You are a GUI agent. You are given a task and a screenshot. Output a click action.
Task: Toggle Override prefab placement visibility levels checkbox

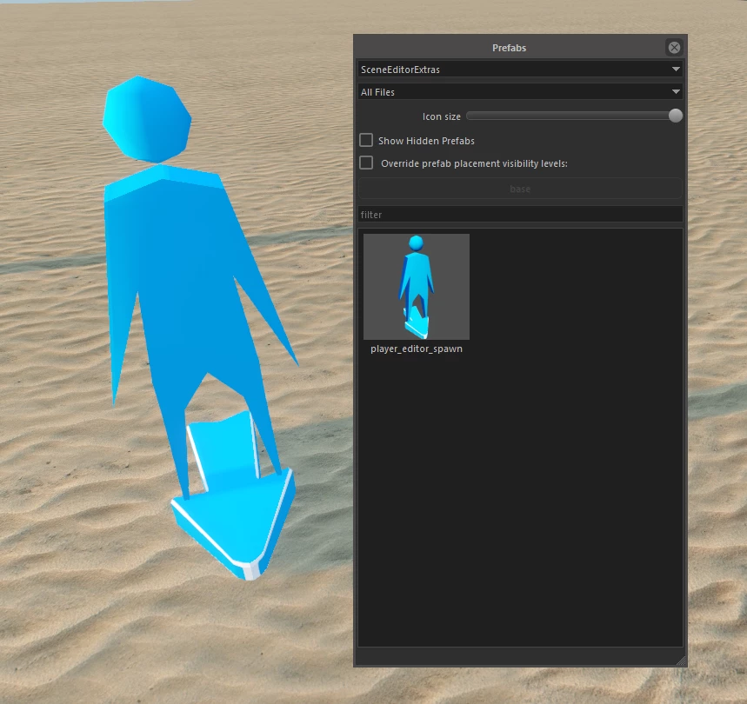[x=366, y=163]
